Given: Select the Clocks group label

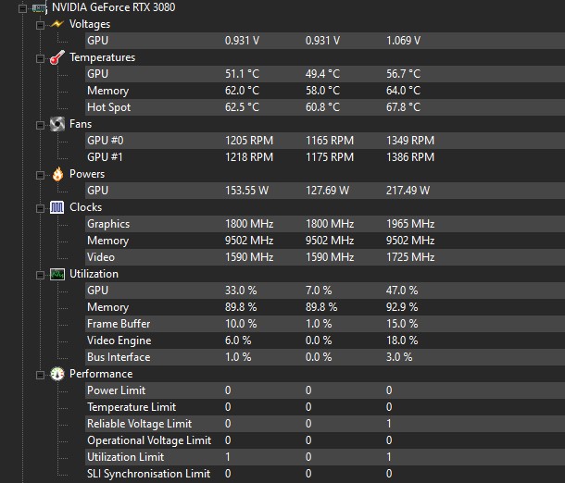Looking at the screenshot, I should pyautogui.click(x=85, y=207).
